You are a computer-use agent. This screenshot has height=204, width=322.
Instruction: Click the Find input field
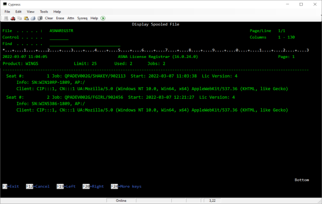[85, 44]
